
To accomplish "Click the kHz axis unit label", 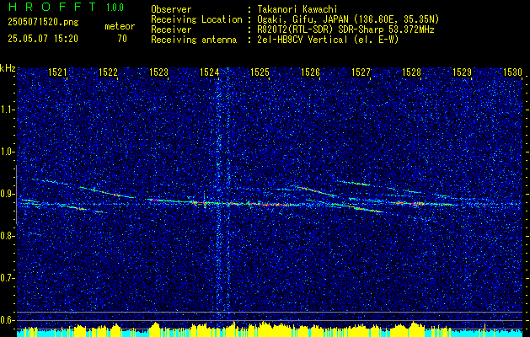I will [8, 68].
